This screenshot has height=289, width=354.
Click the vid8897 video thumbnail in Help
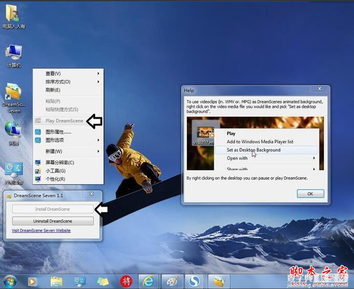[x=205, y=132]
